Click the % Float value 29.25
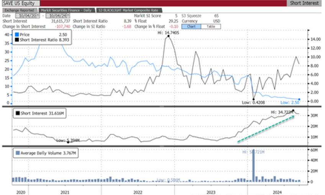 tap(173, 21)
